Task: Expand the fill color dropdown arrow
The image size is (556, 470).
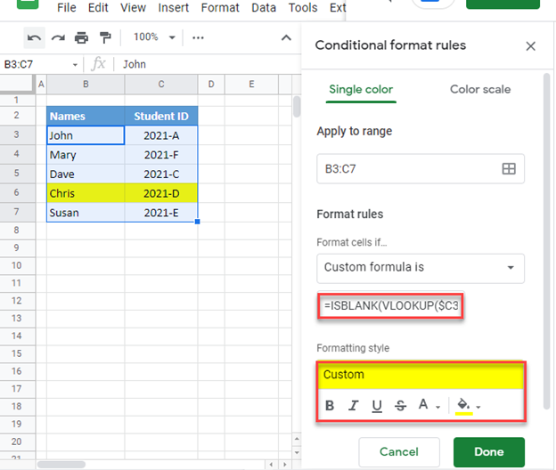Action: coord(478,408)
